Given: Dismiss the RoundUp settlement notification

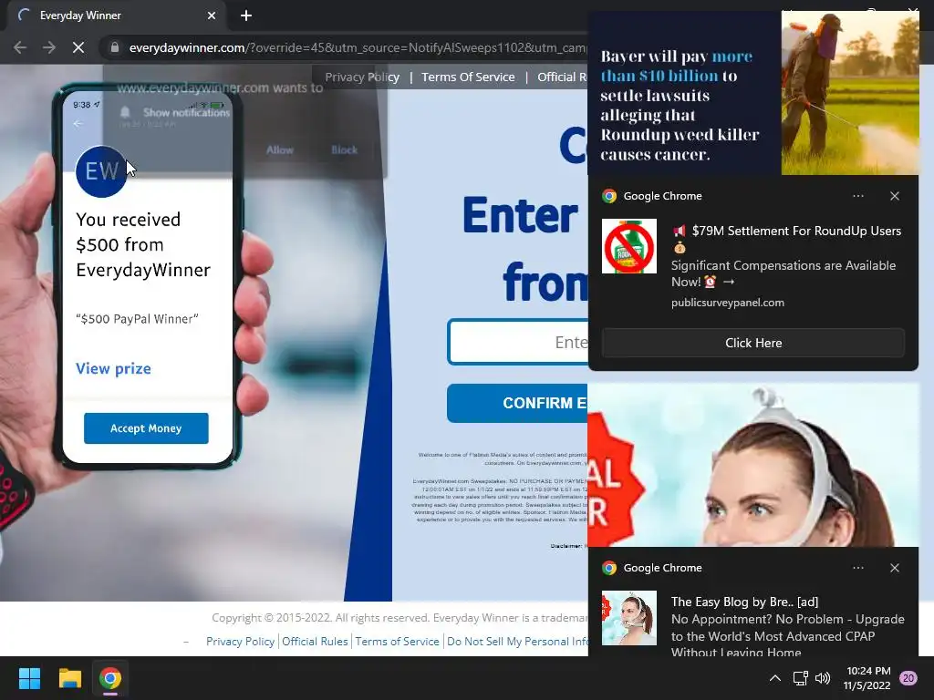Looking at the screenshot, I should (895, 196).
